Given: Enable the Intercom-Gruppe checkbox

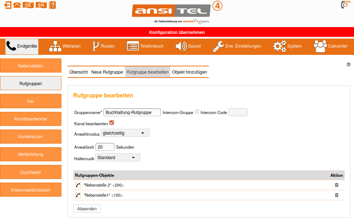Looking at the screenshot, I should click(x=197, y=112).
